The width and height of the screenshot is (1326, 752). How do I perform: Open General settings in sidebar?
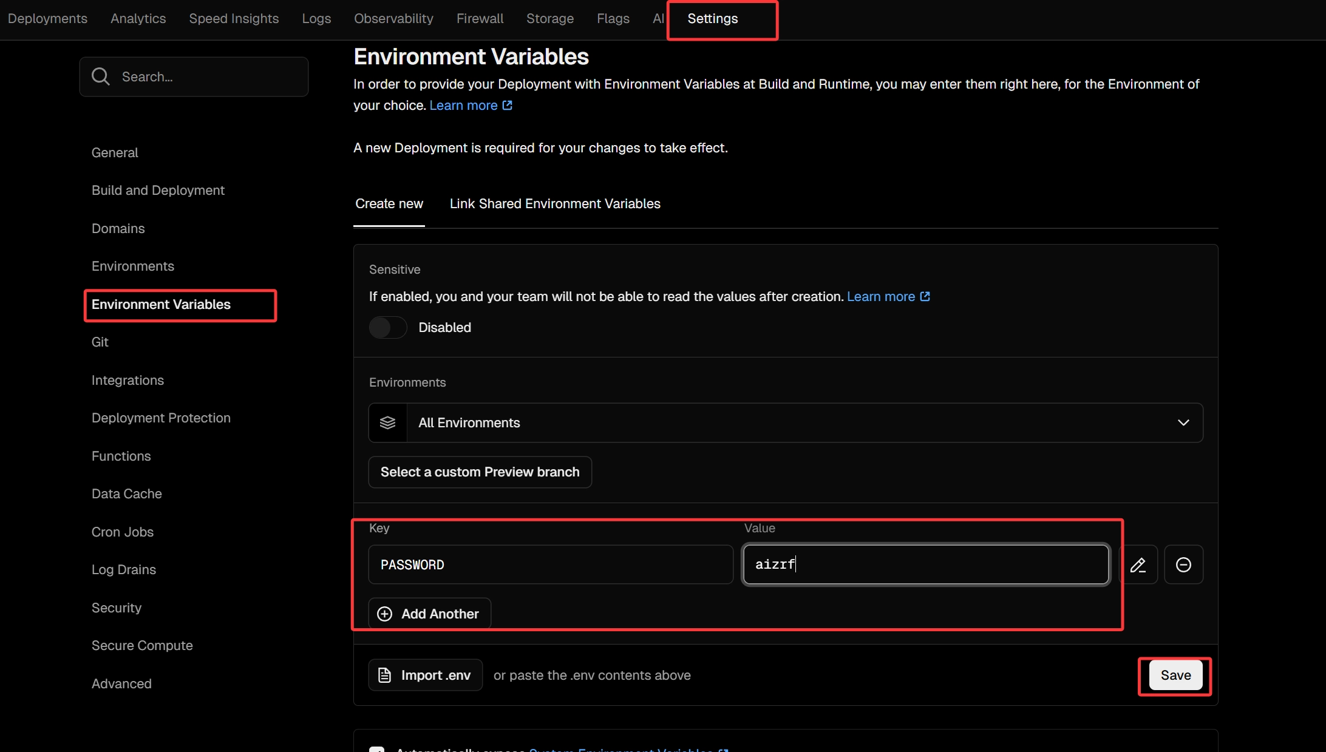115,153
